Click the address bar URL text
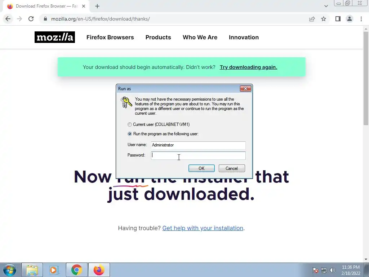 click(x=101, y=19)
